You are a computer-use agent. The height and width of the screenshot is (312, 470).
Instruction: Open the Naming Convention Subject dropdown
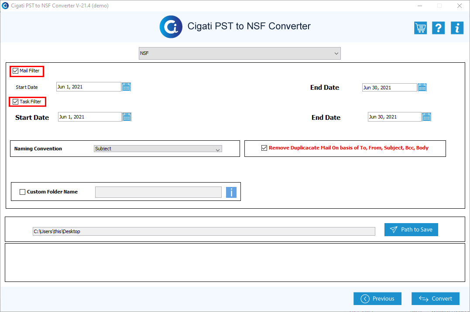tap(158, 149)
